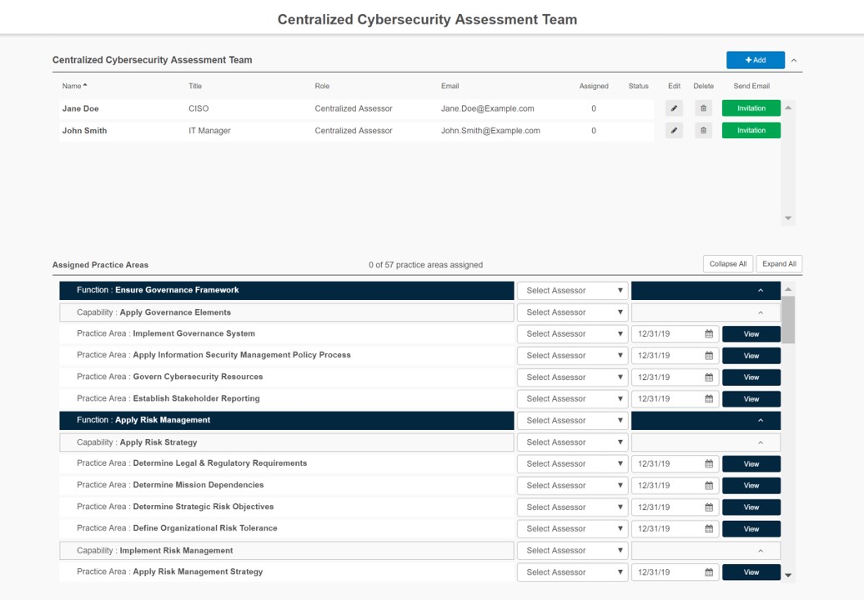The image size is (864, 600).
Task: Click the practice areas list scrollbar thumb
Action: click(788, 319)
